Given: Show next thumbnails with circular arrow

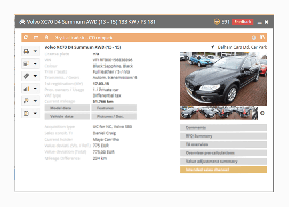Looking at the screenshot, I should [262, 113].
